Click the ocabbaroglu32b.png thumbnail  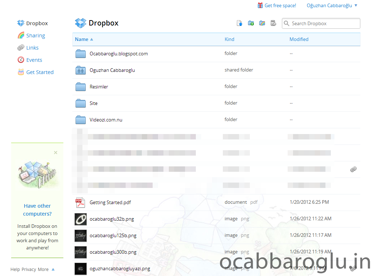tap(81, 219)
